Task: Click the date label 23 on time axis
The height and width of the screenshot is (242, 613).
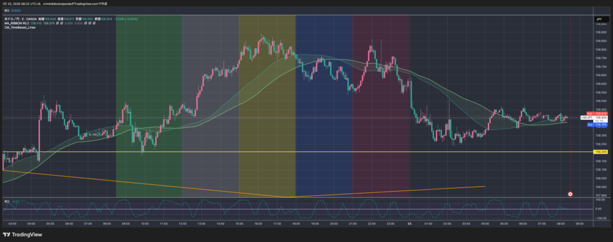Action: click(x=409, y=223)
